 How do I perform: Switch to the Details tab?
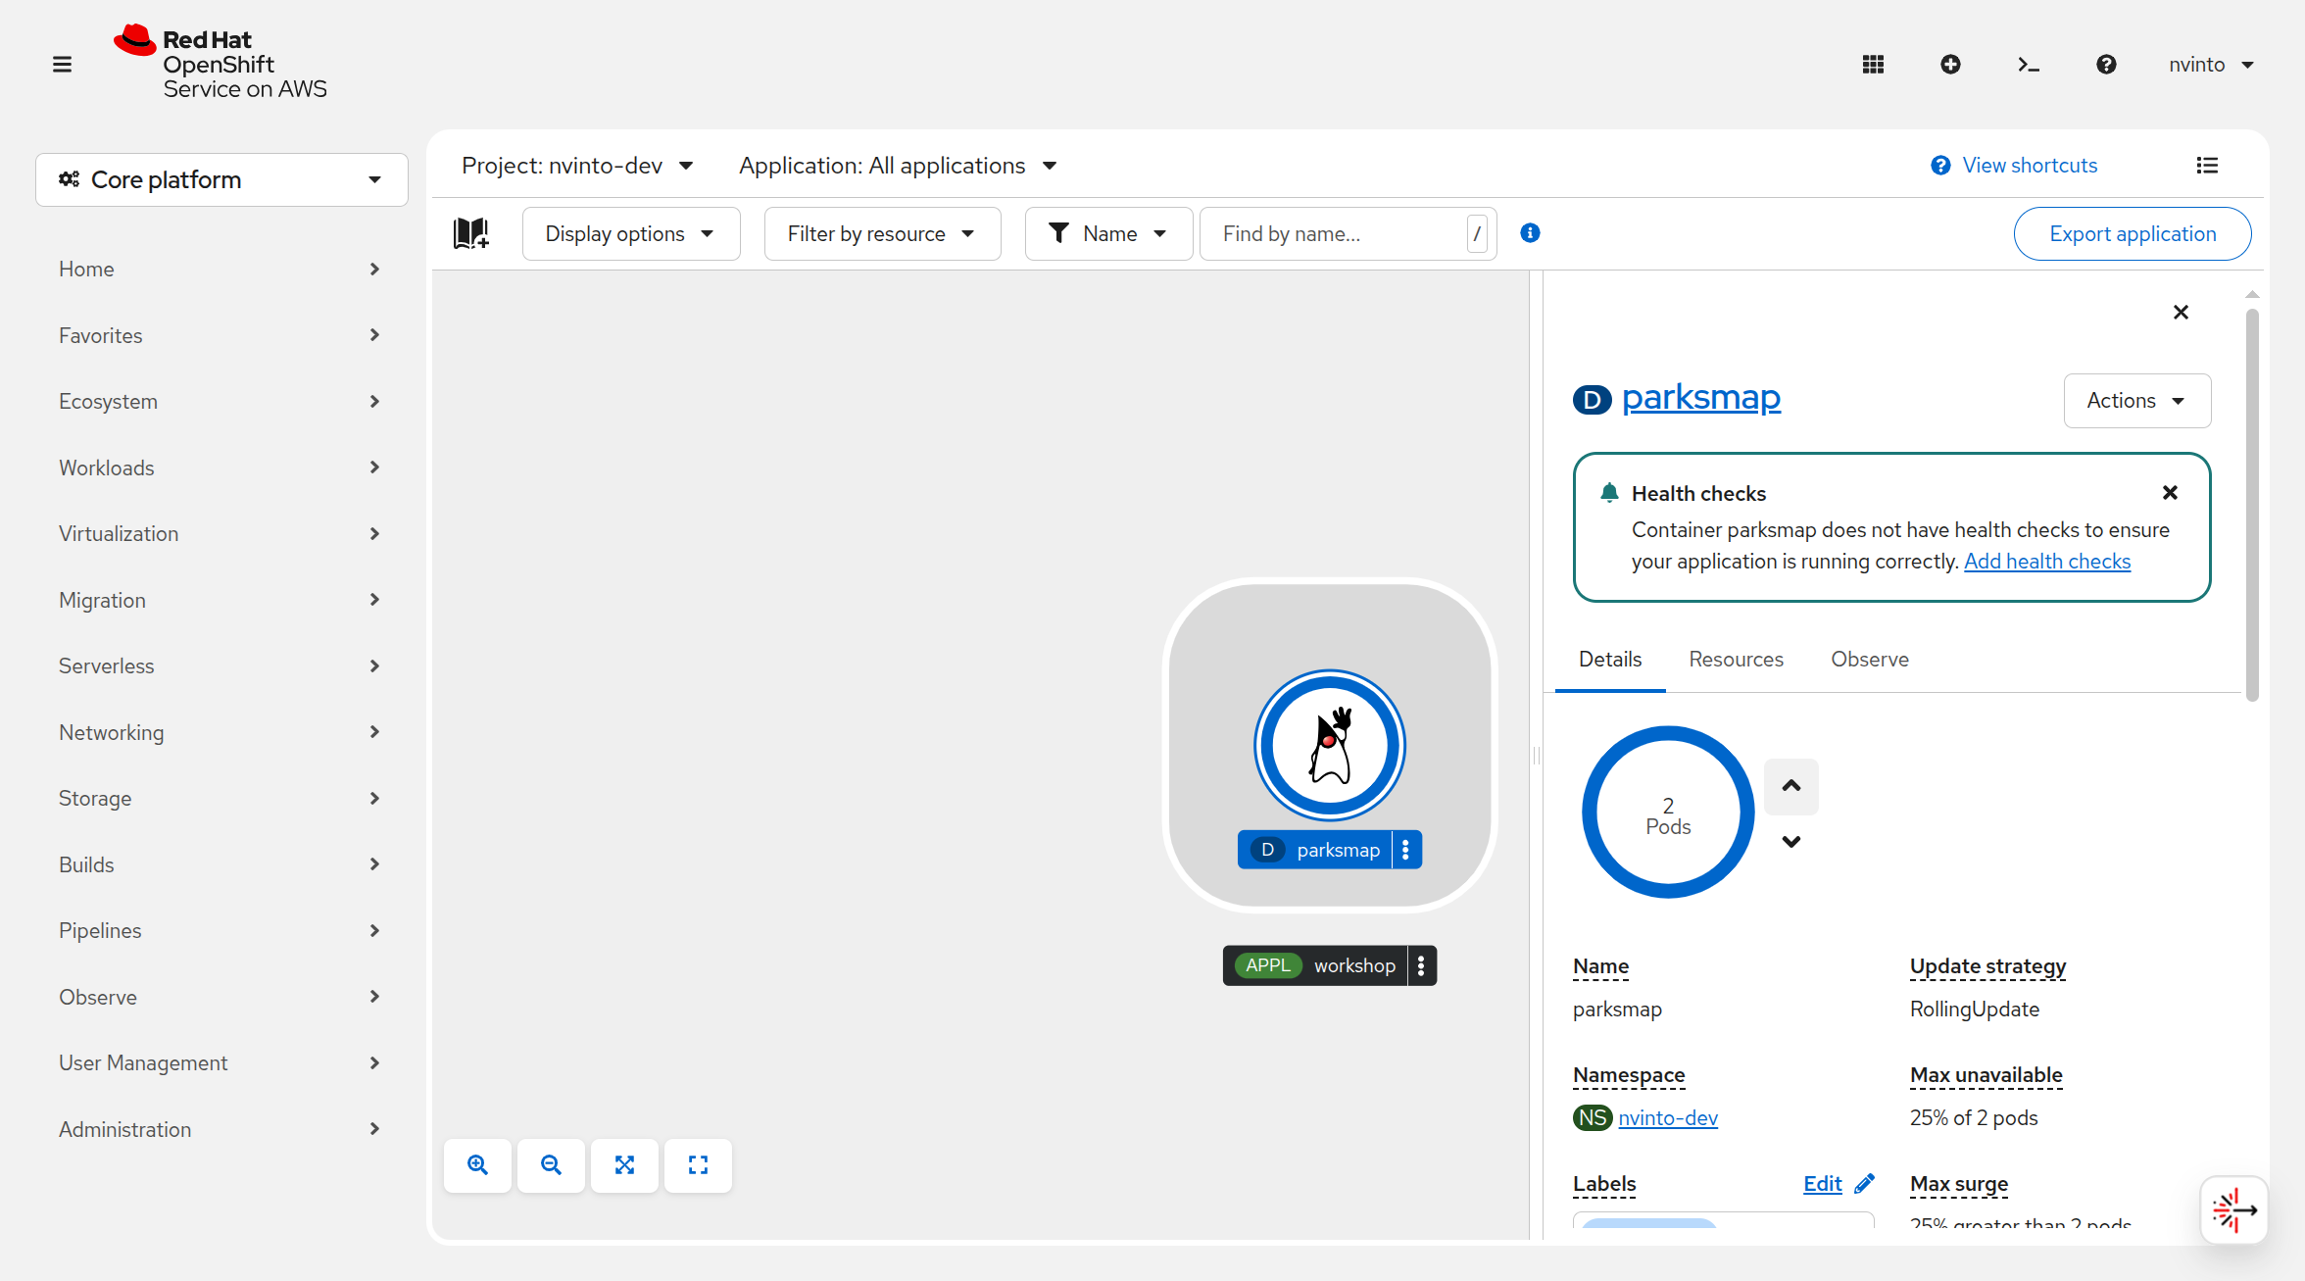click(x=1610, y=660)
